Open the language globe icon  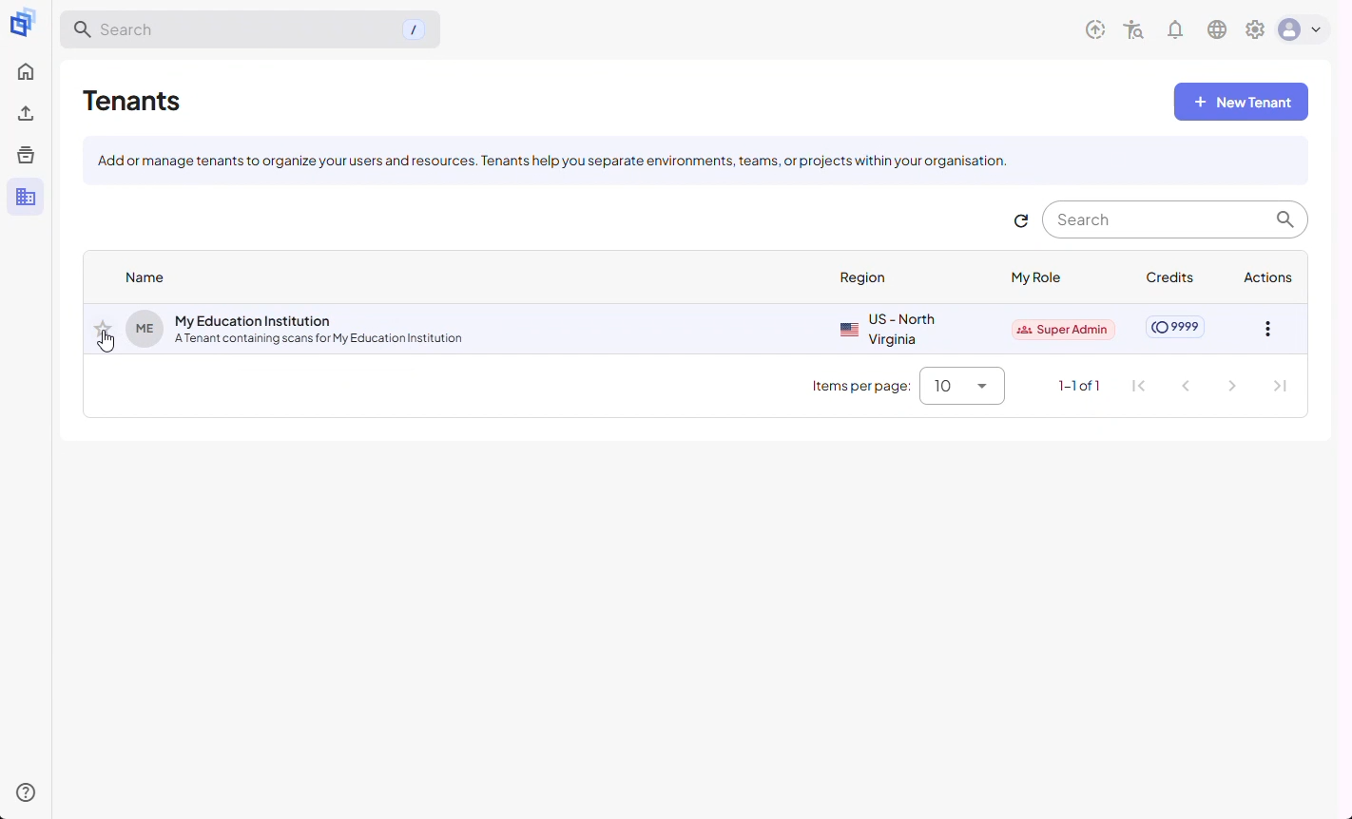point(1217,30)
